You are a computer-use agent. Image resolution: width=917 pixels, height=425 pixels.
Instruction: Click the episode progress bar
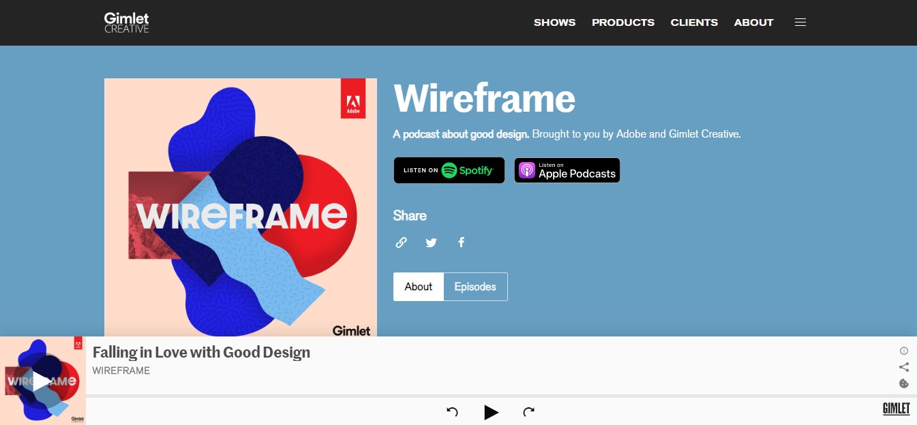click(x=501, y=395)
